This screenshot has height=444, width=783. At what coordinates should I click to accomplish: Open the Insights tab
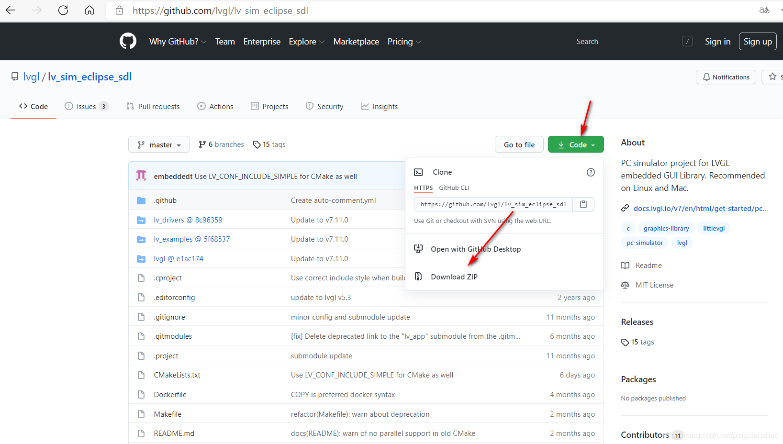coord(380,106)
